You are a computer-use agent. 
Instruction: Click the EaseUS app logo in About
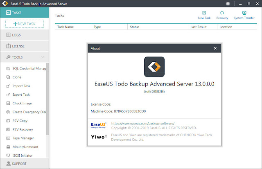[154, 67]
